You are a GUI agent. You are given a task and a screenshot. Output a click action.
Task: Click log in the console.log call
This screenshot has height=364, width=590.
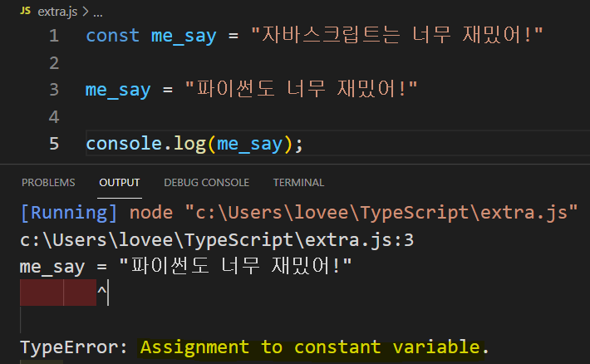pyautogui.click(x=189, y=145)
